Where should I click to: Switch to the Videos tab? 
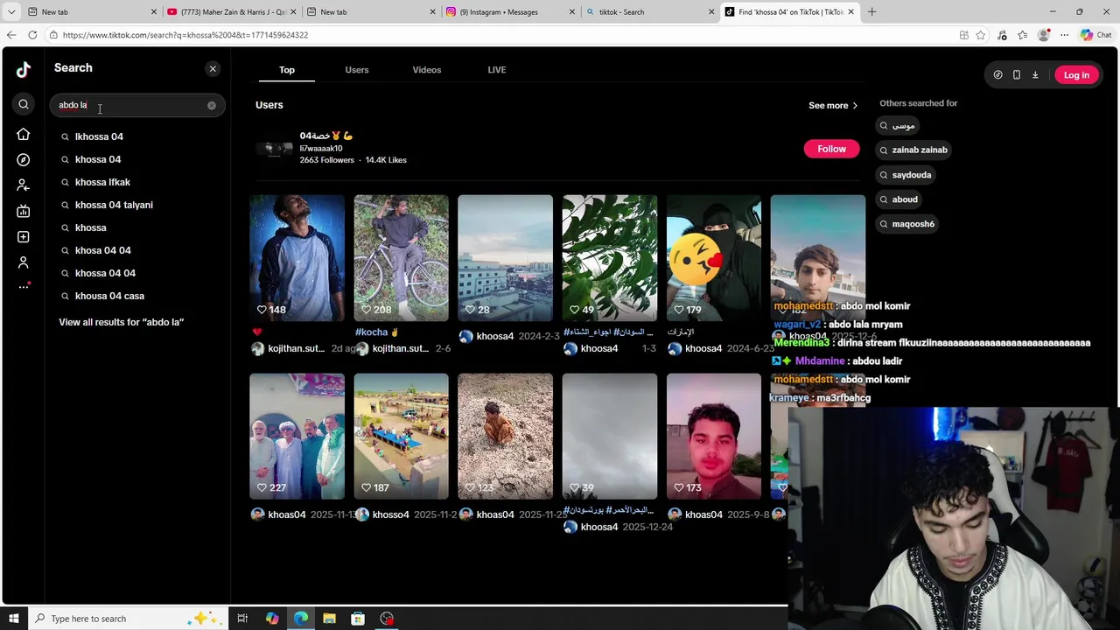click(427, 70)
